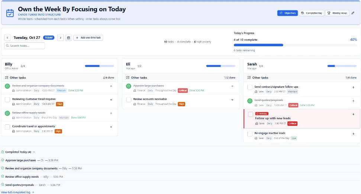Viewport: 361px width, 194px height.
Task: Check off Reviewing Customer Email Inquires
Action: click(x=7, y=100)
